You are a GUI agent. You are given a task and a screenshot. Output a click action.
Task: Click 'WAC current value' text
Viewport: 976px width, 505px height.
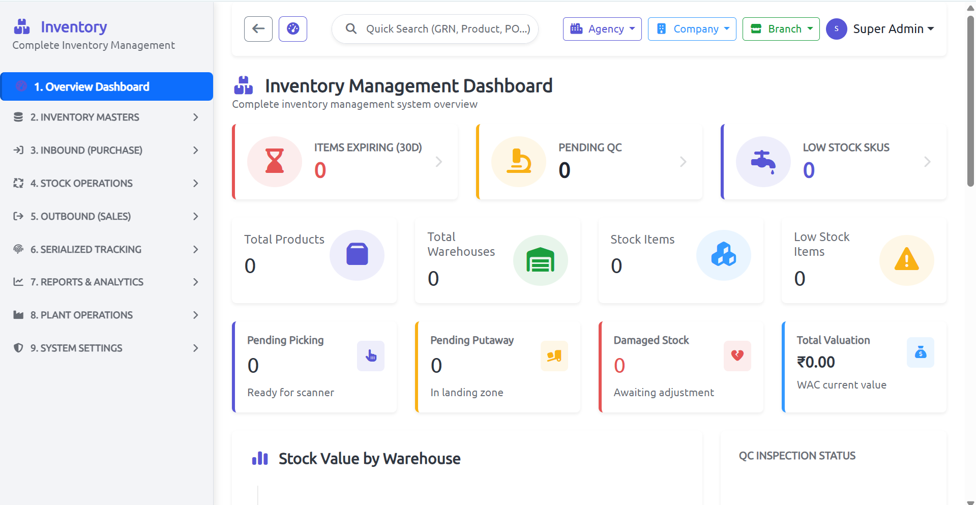[x=841, y=385]
